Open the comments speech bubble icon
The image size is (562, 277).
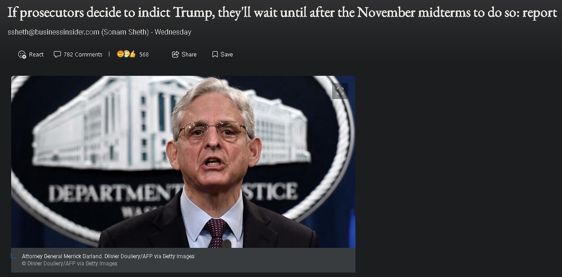[x=57, y=54]
